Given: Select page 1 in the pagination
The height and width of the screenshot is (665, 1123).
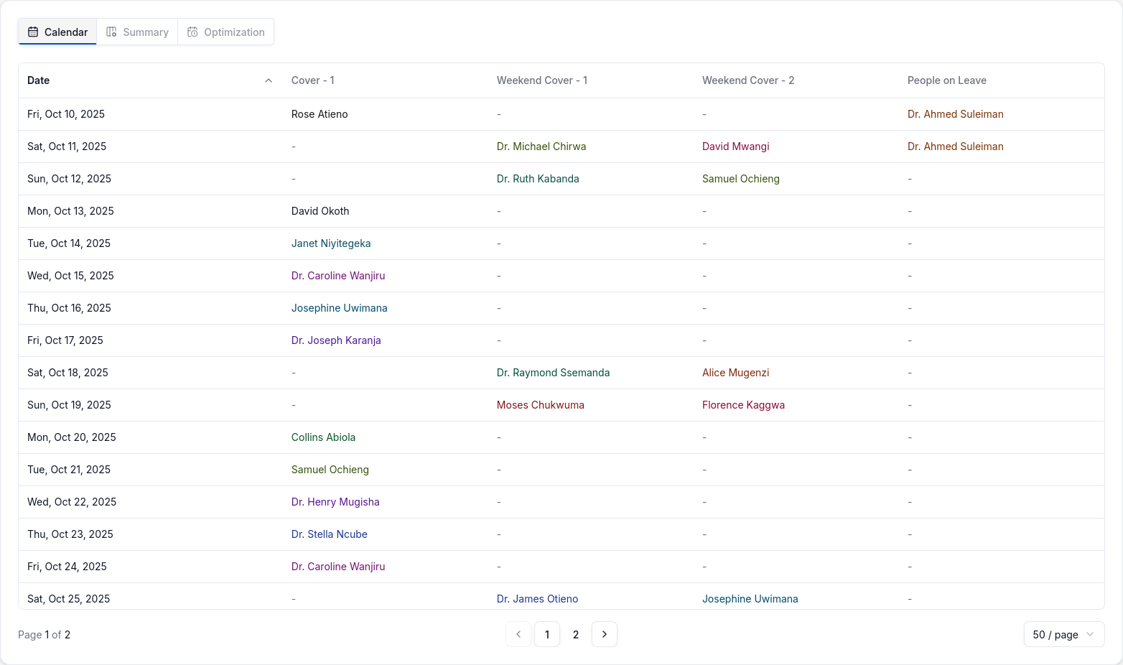Looking at the screenshot, I should (547, 634).
